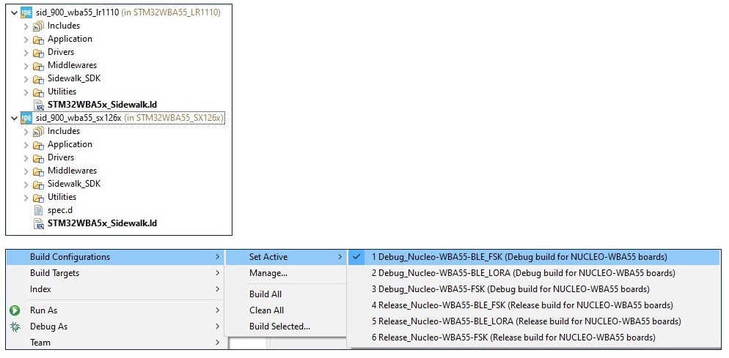Click Drivers folder icon in lr1110 project
The image size is (729, 358).
[38, 52]
